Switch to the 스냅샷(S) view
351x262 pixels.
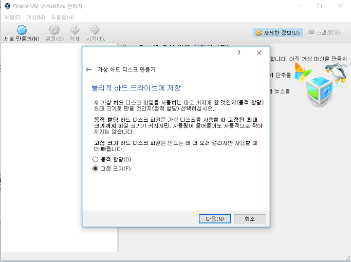tap(324, 32)
